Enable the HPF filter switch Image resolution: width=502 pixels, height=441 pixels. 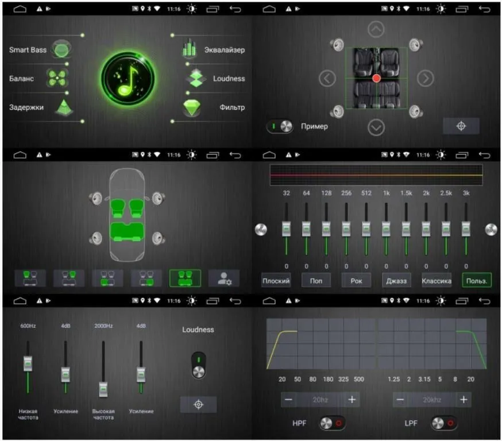pos(333,423)
